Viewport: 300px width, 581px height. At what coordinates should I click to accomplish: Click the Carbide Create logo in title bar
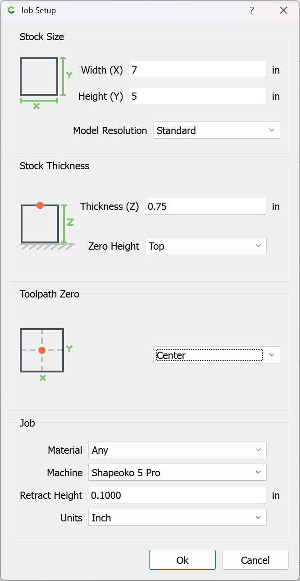[11, 10]
